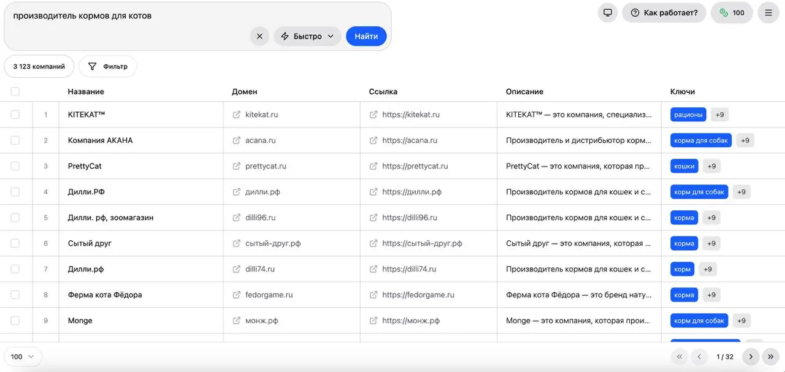This screenshot has height=372, width=785.
Task: Go to the previous results page
Action: coord(699,357)
